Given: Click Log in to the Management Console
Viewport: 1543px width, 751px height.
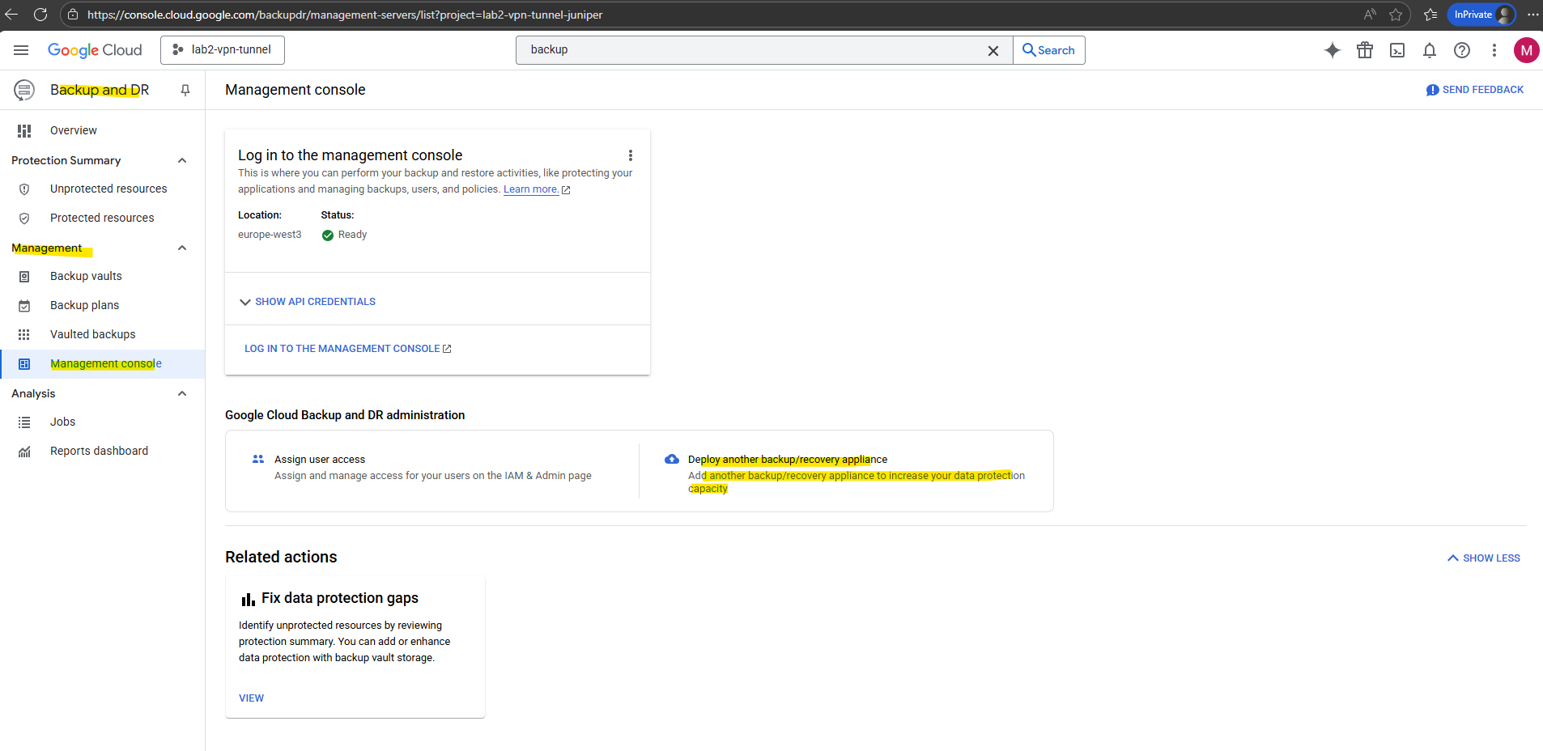Looking at the screenshot, I should [x=348, y=349].
